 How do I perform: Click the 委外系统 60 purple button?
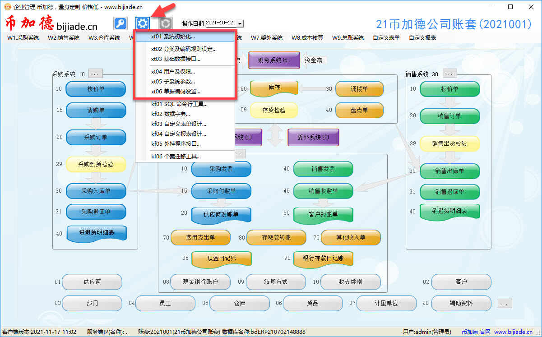313,137
